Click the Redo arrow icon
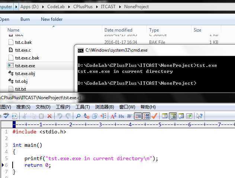Image resolution: width=235 pixels, height=178 pixels. (68, 116)
